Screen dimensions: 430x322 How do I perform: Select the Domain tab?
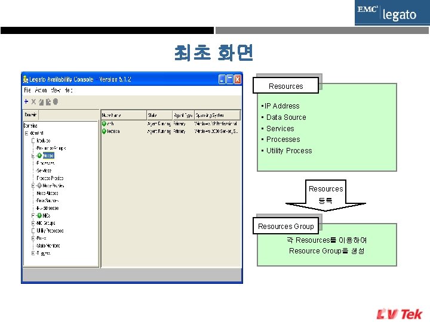click(30, 114)
